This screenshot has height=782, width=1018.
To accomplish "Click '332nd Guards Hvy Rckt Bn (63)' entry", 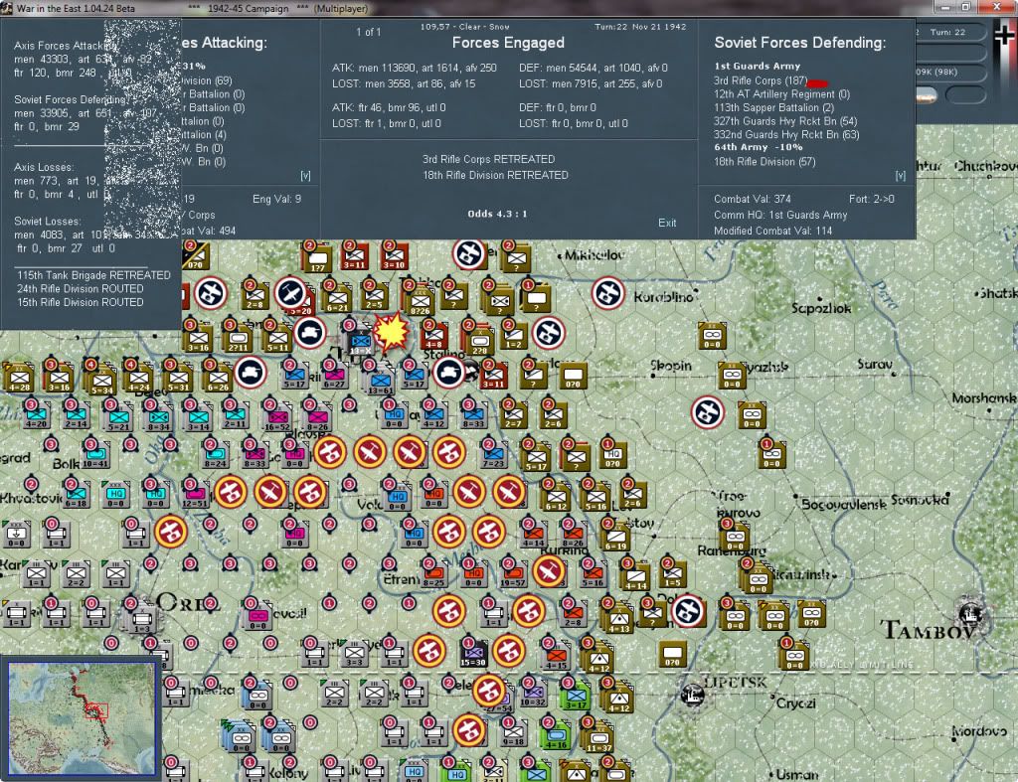I will tap(786, 135).
